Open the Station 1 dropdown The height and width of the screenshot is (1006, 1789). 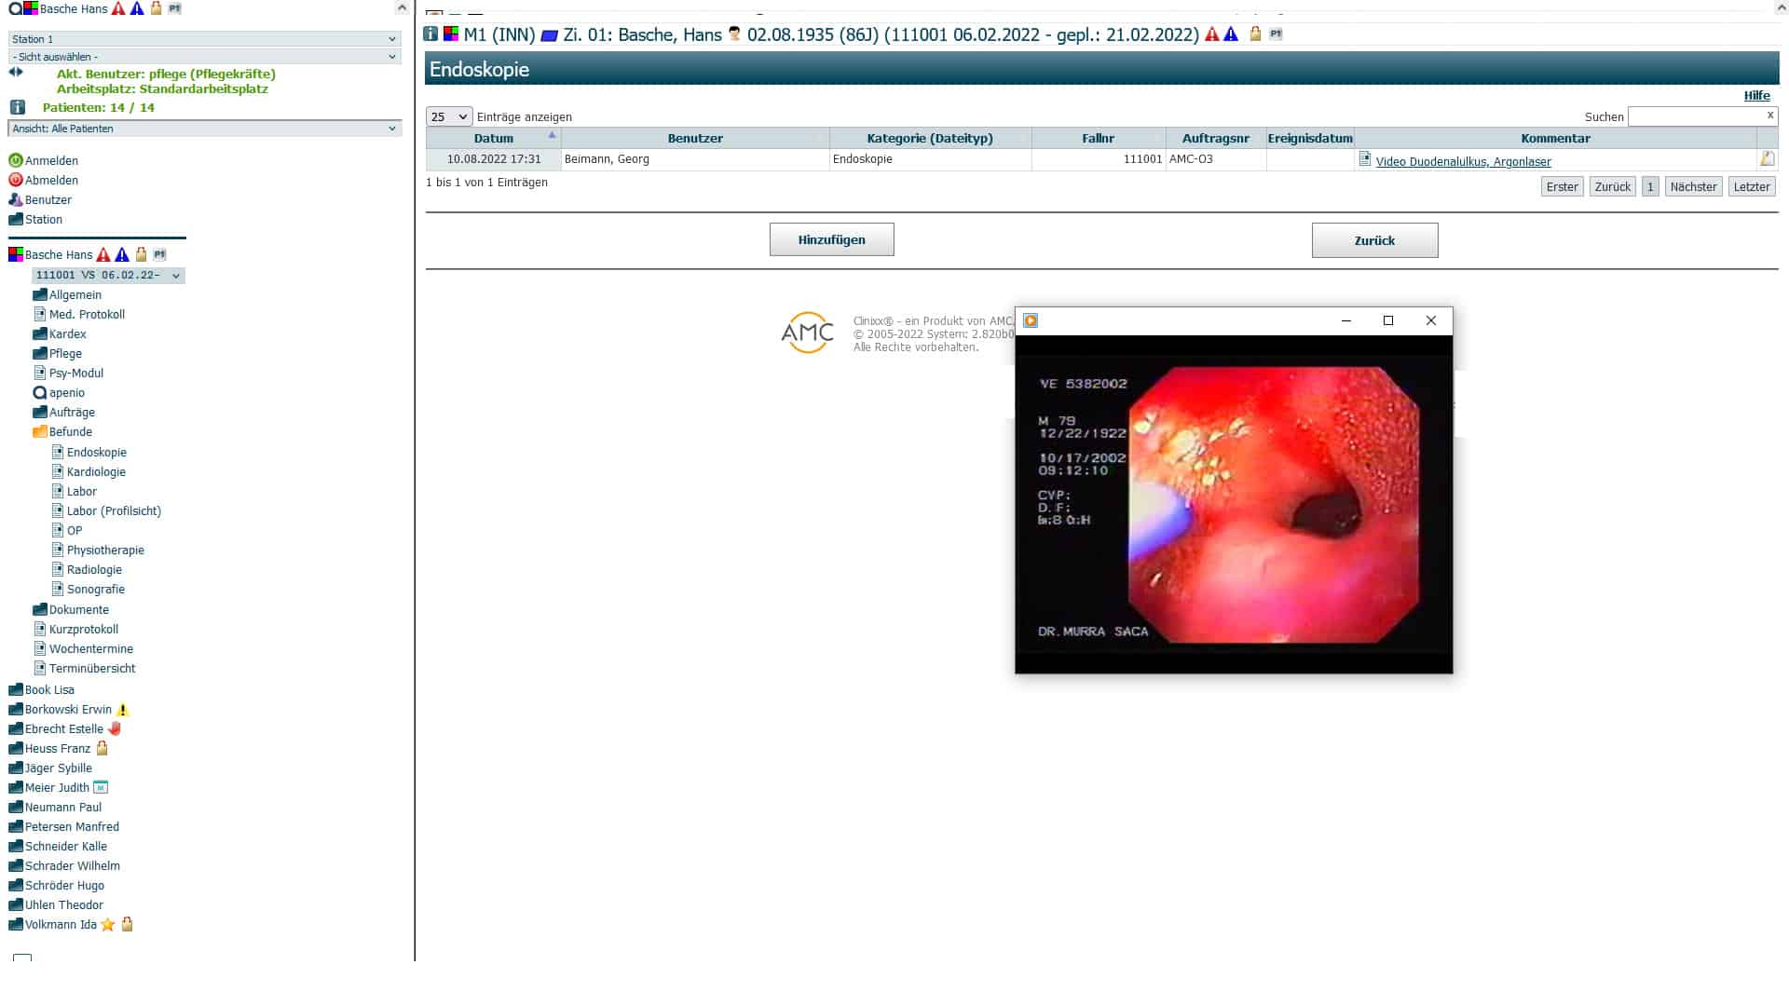coord(204,39)
